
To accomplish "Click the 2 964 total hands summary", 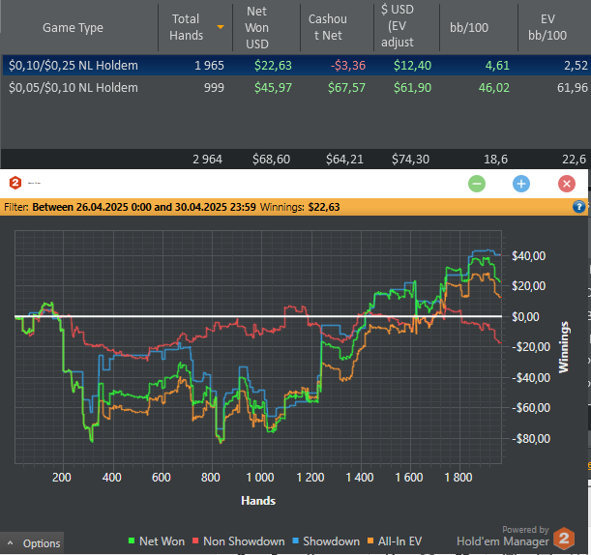I will pos(207,159).
